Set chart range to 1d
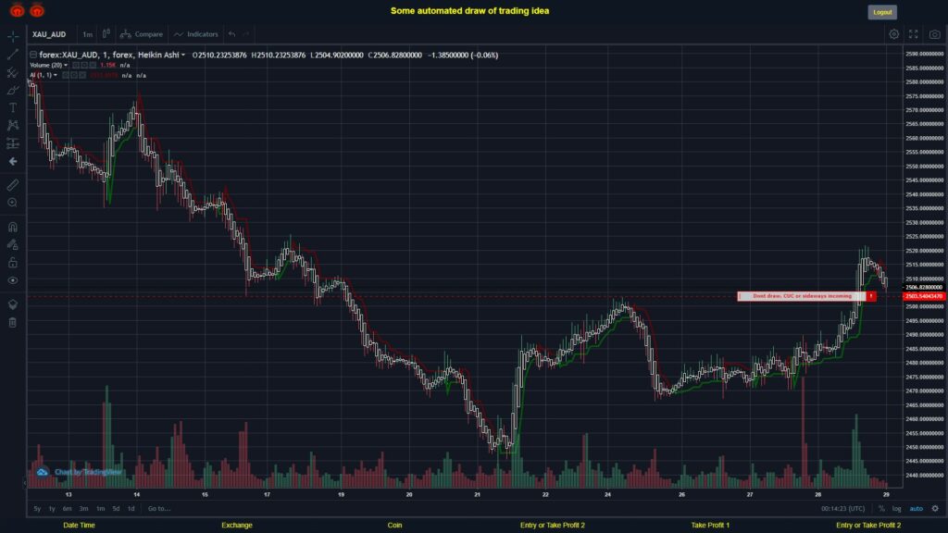The width and height of the screenshot is (948, 533). (x=131, y=509)
